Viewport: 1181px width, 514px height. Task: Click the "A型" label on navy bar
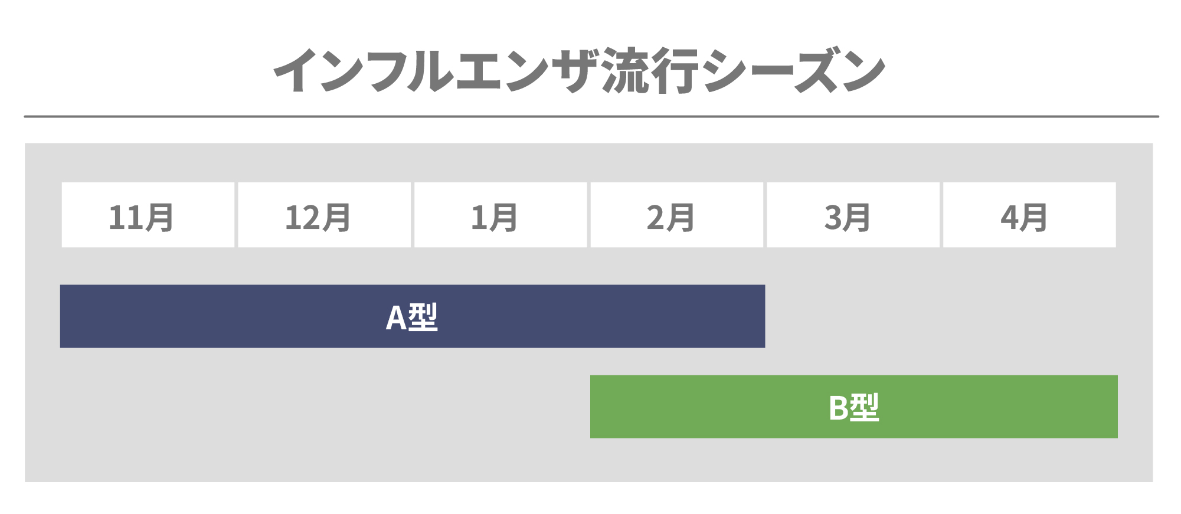coord(412,317)
